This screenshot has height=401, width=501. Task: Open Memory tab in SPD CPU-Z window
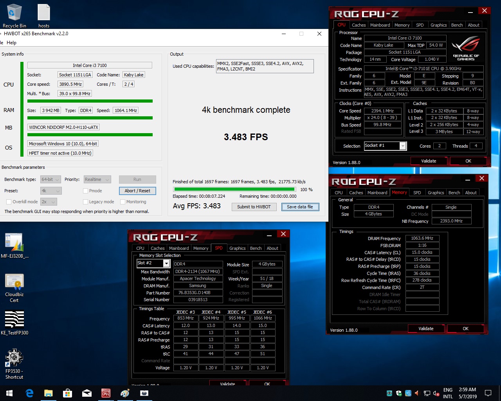(x=201, y=248)
